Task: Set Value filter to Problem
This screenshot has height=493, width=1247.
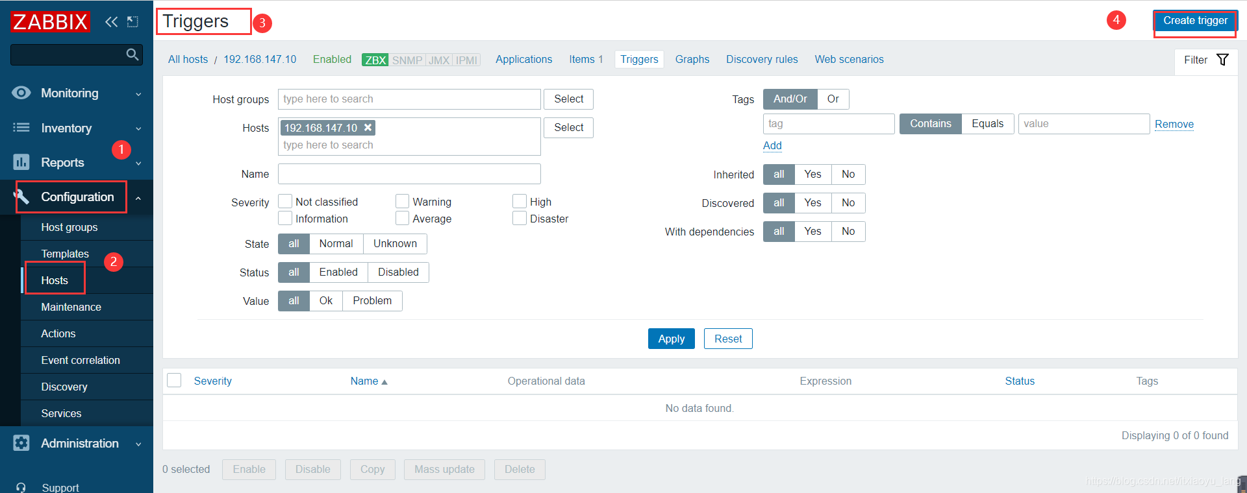Action: [372, 301]
